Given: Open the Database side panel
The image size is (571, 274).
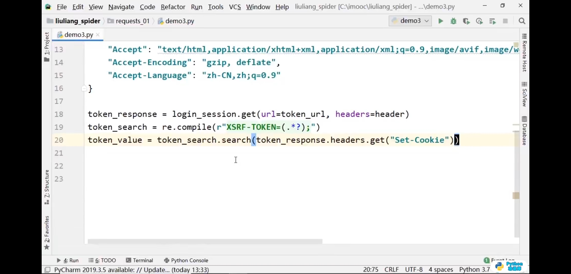Looking at the screenshot, I should 524,131.
